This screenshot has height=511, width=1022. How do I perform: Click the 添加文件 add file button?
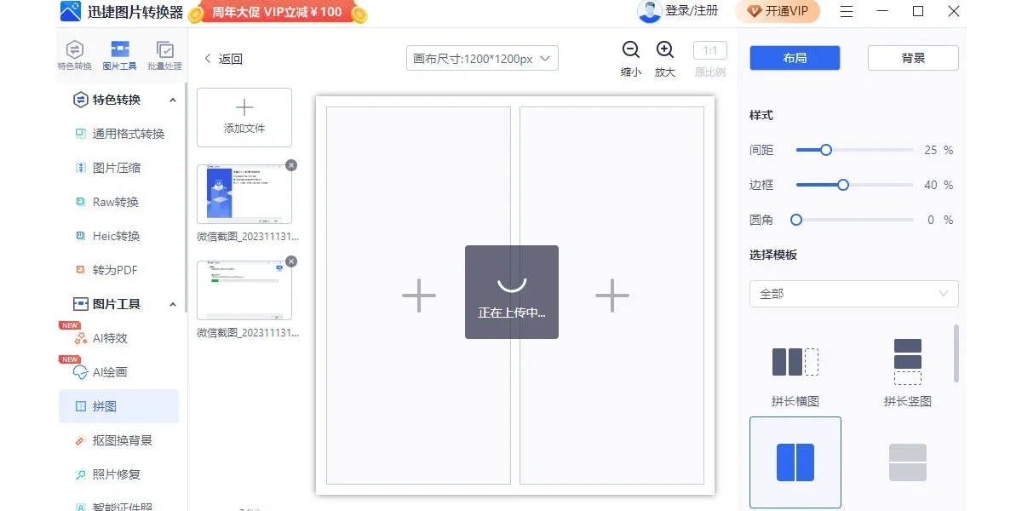coord(244,118)
